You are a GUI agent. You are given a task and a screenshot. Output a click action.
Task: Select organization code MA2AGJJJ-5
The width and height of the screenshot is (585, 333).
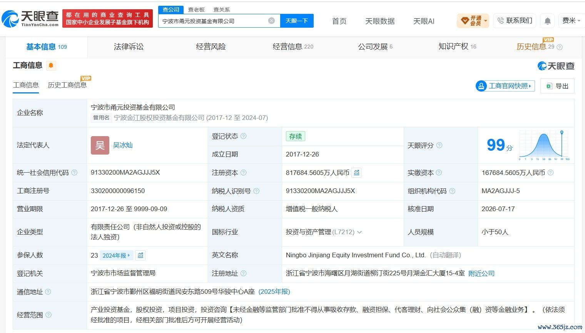pos(501,191)
